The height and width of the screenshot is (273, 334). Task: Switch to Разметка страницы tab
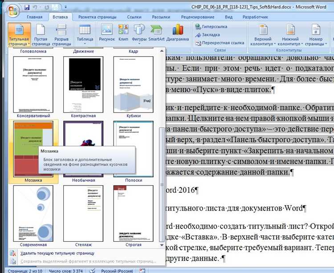point(98,17)
